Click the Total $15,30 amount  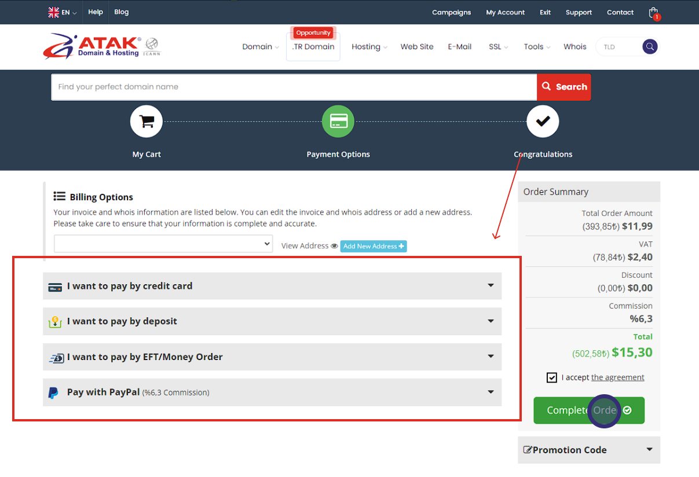(x=632, y=352)
